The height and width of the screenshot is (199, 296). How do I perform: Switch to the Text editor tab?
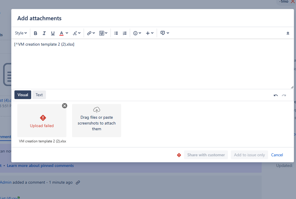[x=39, y=95]
